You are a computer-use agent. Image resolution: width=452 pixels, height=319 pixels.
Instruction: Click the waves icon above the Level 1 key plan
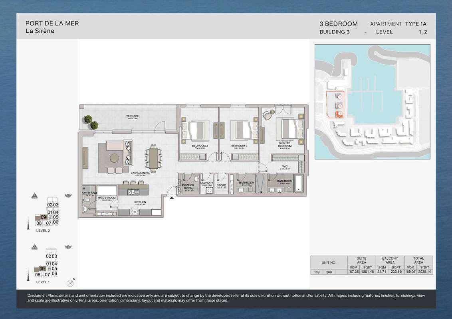coord(68,247)
